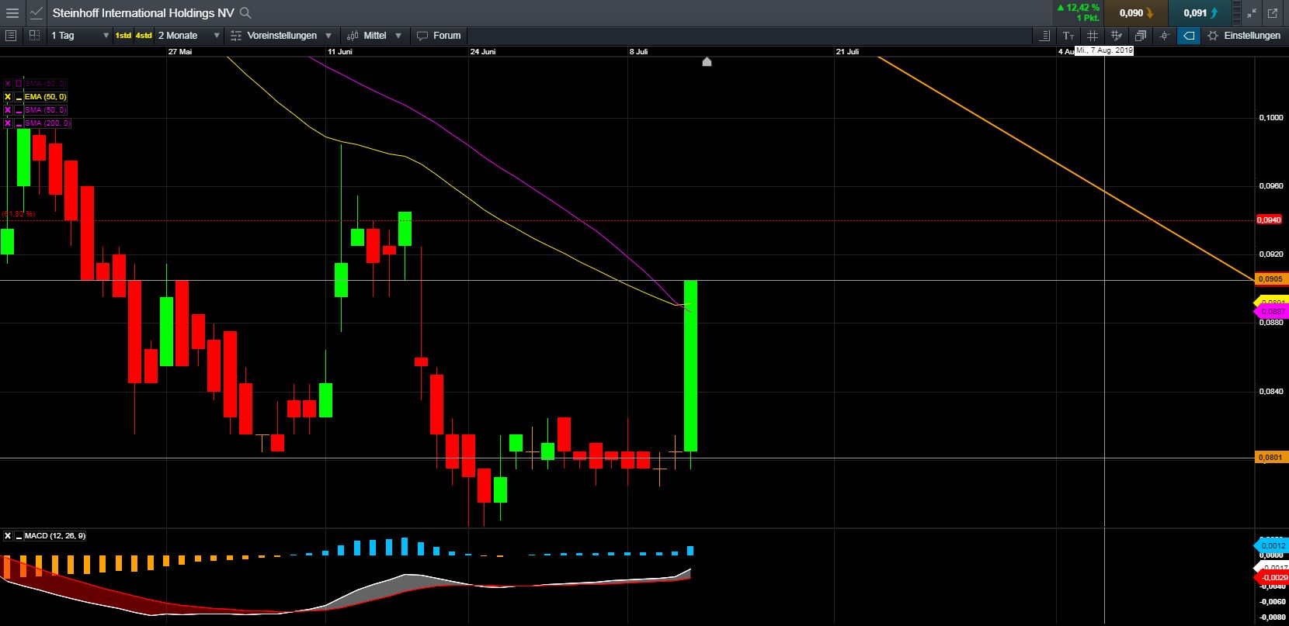The width and height of the screenshot is (1289, 626).
Task: Click the white house marker above the chart
Action: (x=707, y=62)
